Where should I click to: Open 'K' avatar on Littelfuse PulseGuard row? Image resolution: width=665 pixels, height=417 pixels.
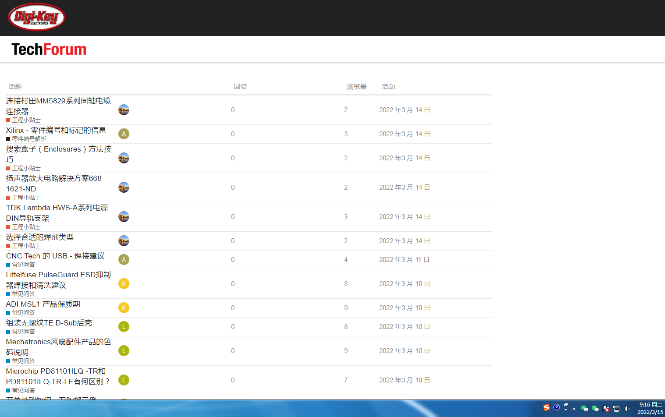[124, 284]
